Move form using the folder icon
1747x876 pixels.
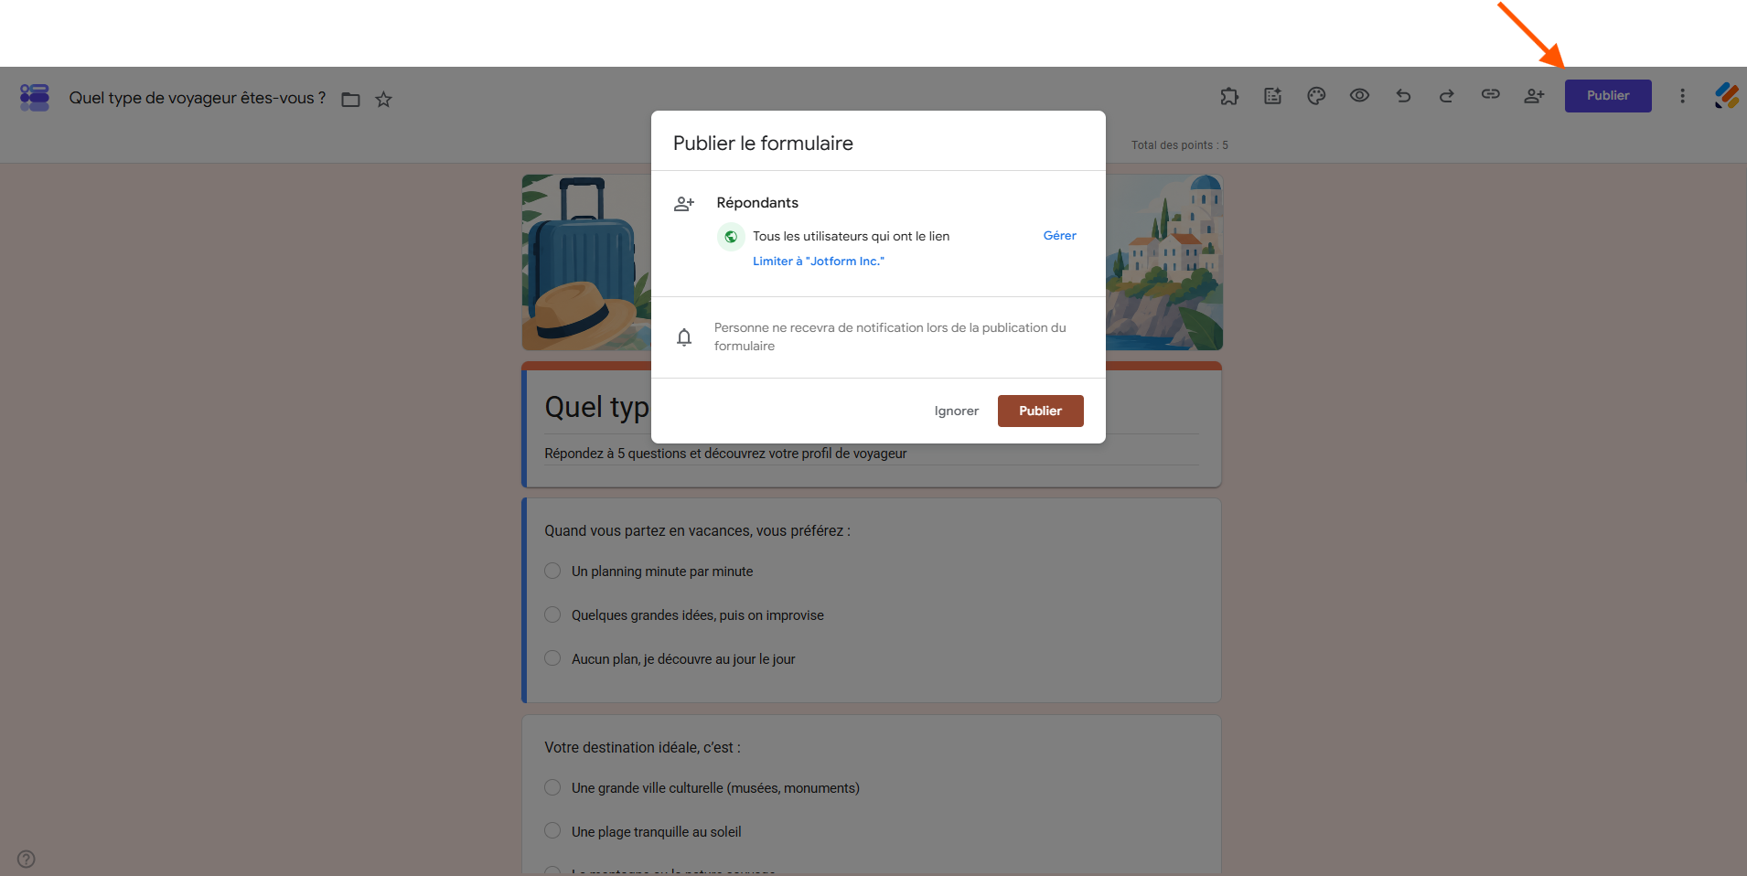[x=350, y=99]
